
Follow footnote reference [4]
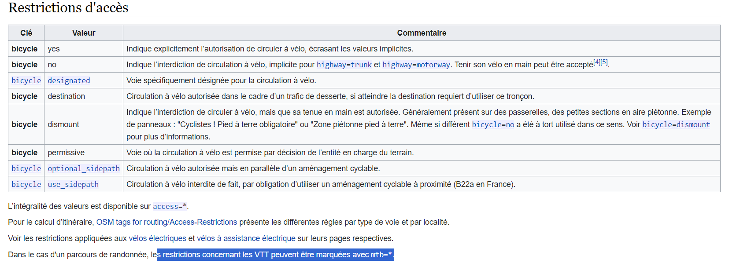point(596,62)
